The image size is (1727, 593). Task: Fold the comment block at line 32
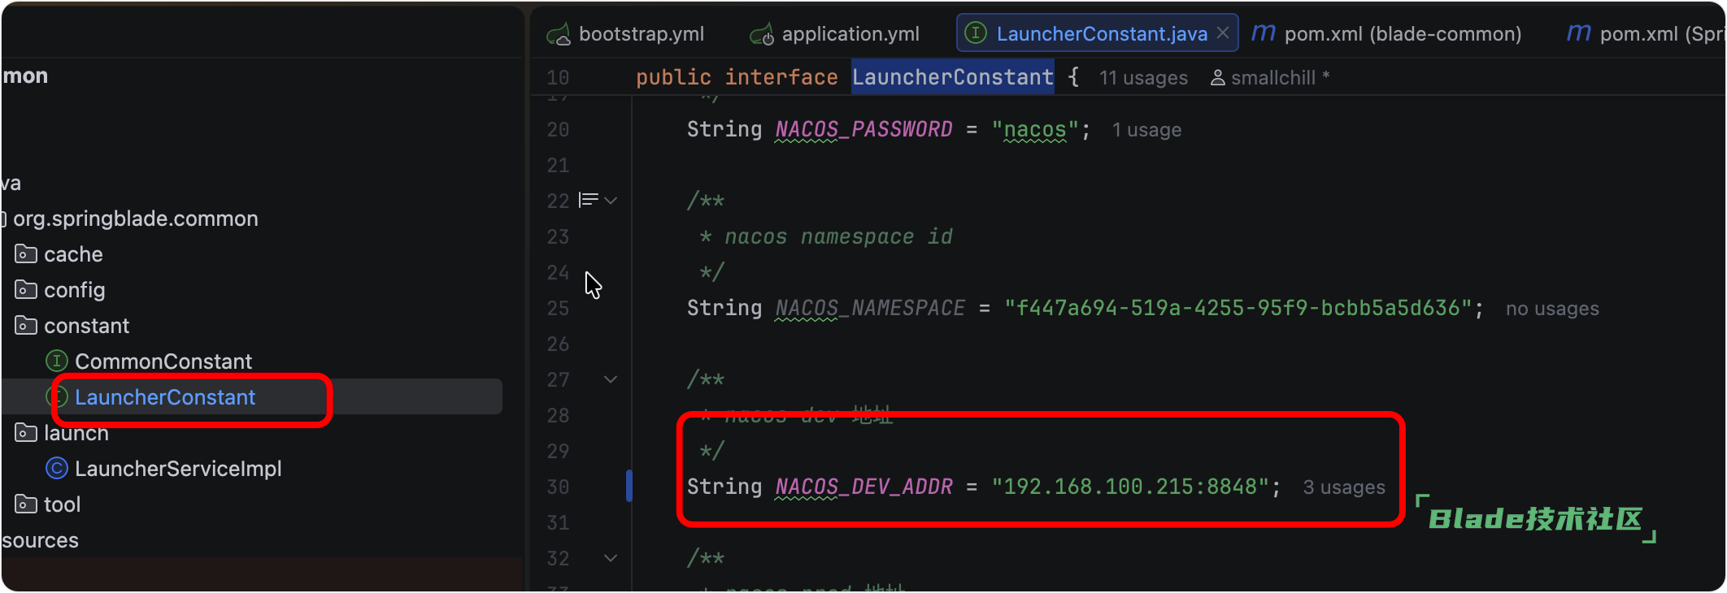point(611,558)
